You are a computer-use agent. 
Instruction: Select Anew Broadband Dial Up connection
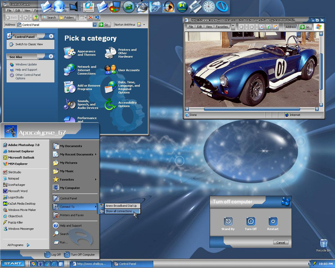tap(120, 205)
